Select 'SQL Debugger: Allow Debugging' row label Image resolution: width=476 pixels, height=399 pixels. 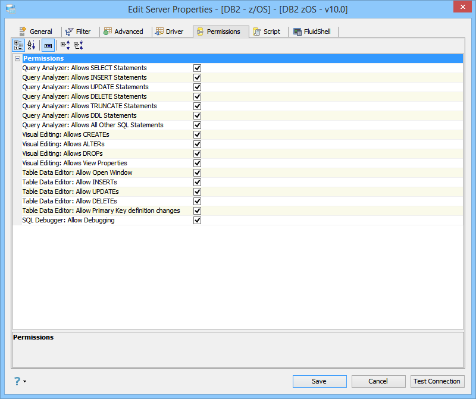(68, 220)
